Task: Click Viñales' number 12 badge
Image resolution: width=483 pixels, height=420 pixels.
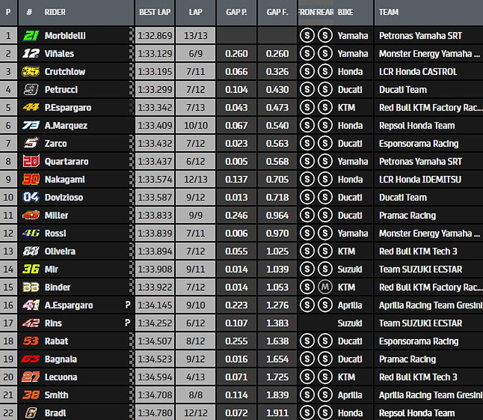Action: coord(30,54)
